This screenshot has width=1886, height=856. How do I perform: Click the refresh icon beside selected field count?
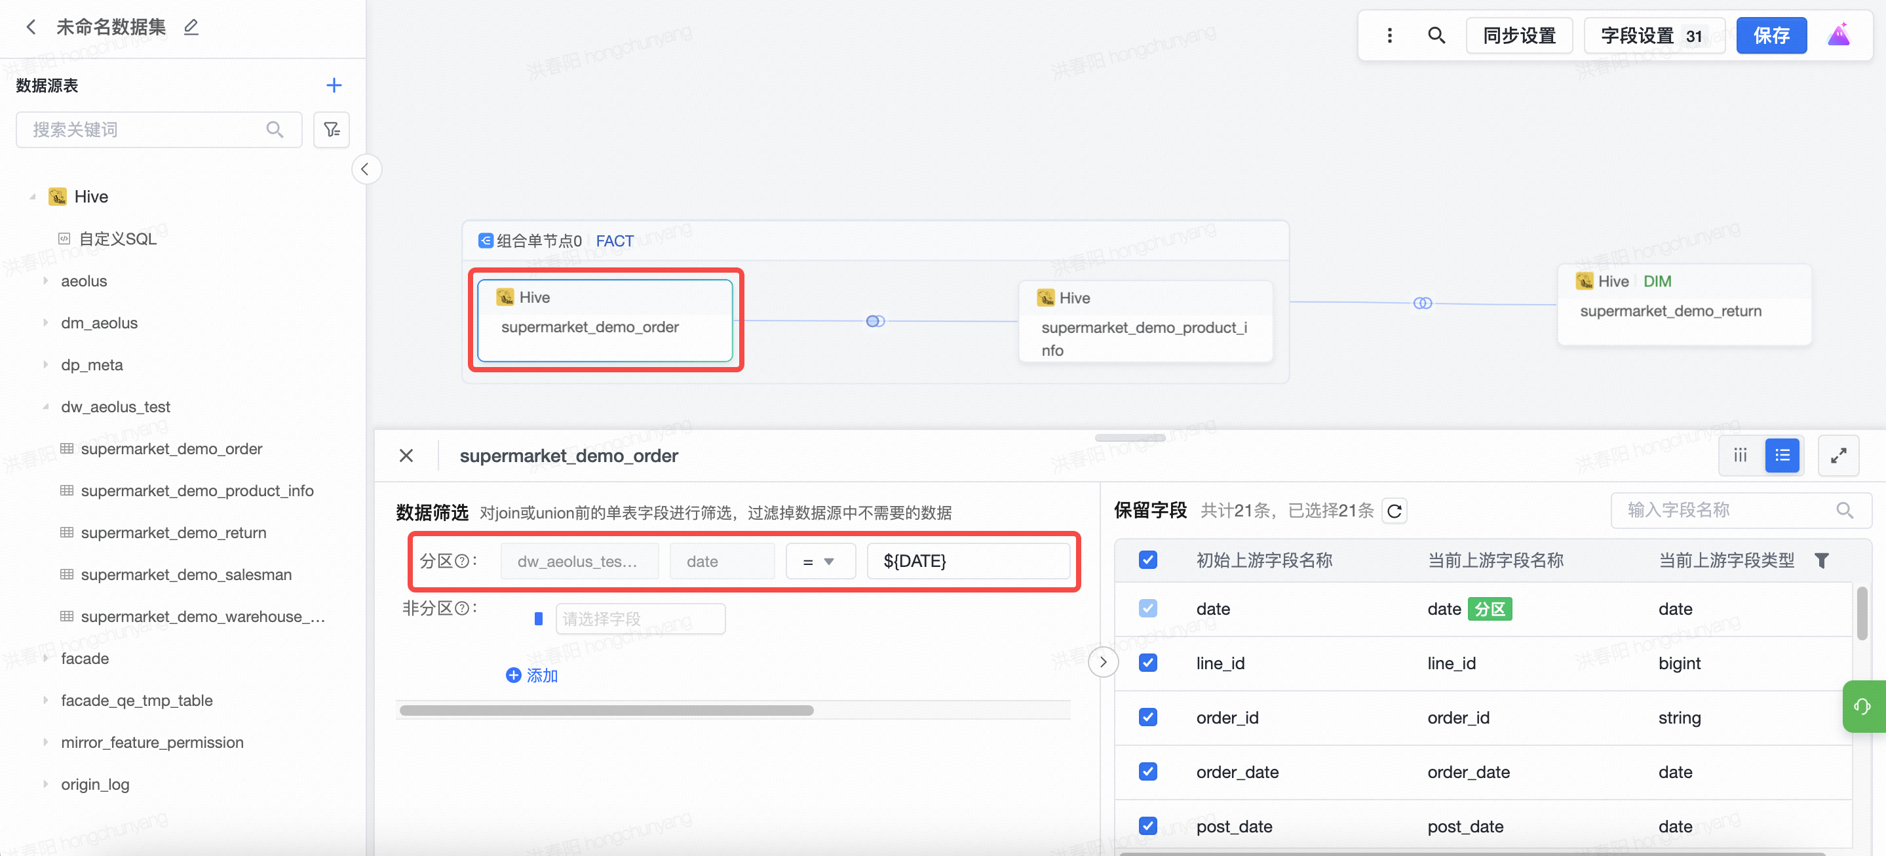click(1394, 511)
